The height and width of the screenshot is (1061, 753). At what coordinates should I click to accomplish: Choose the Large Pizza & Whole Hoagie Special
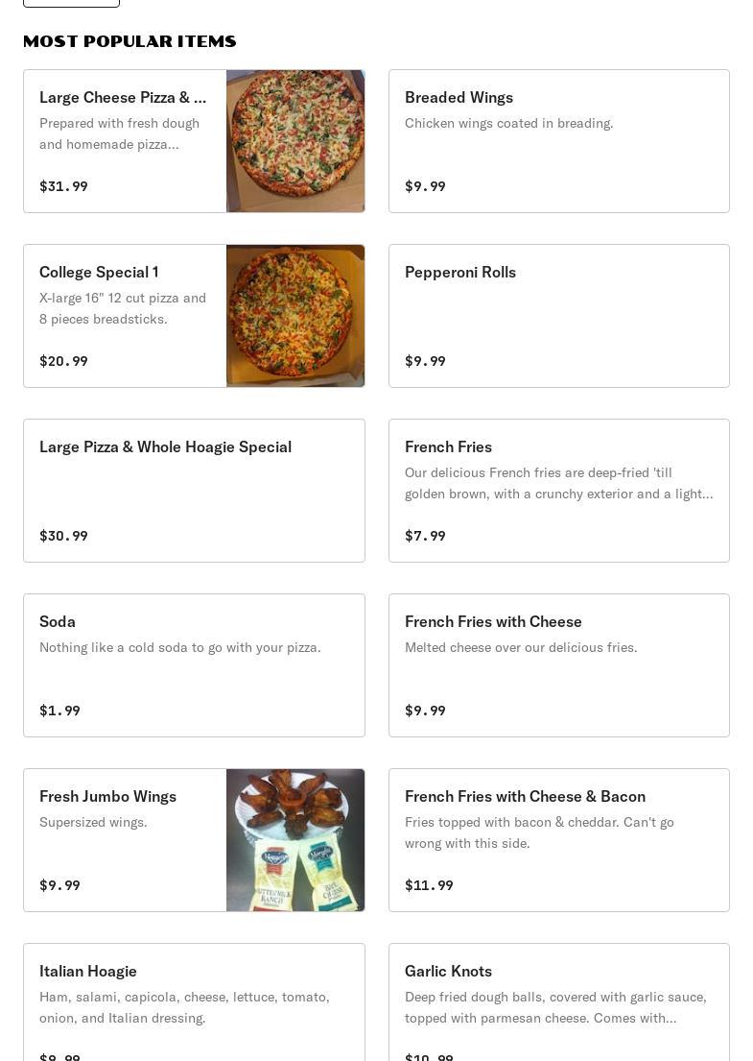165,446
